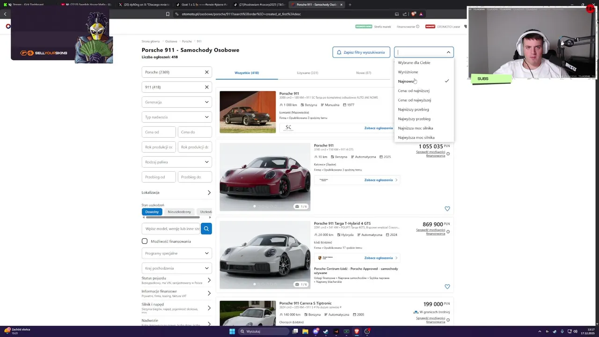Expand the Lokalizacja filter section
599x337 pixels.
pyautogui.click(x=177, y=192)
